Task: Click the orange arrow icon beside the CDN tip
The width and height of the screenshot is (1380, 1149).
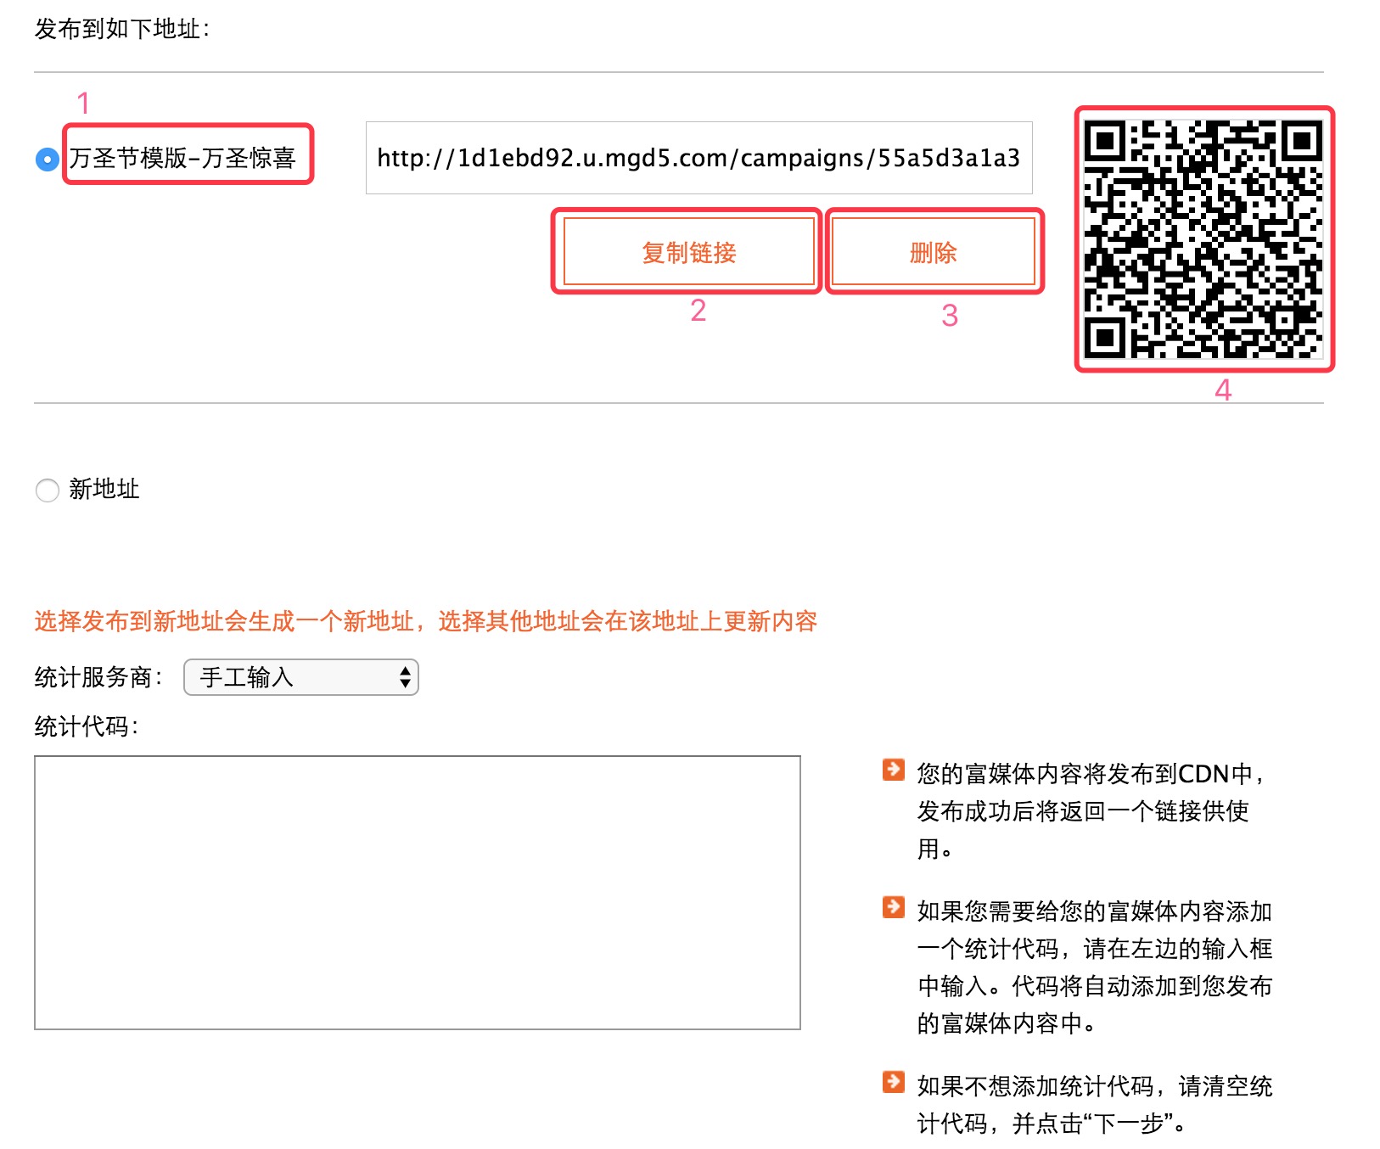Action: (x=894, y=770)
